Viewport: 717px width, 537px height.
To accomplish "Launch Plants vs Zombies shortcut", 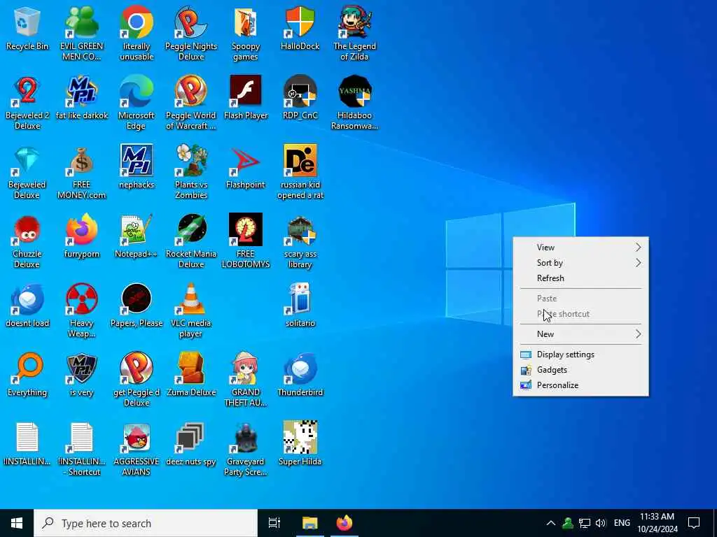I will pyautogui.click(x=191, y=172).
